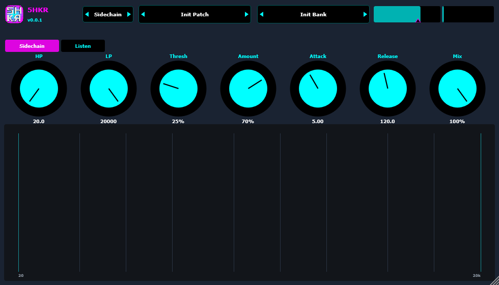Go to next patch arrow beside Init Patch
This screenshot has height=285, width=499.
[246, 14]
